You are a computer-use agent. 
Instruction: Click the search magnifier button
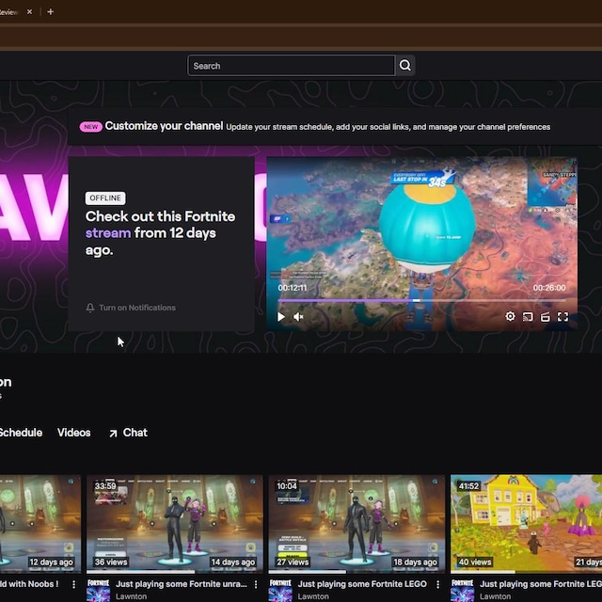pyautogui.click(x=405, y=65)
